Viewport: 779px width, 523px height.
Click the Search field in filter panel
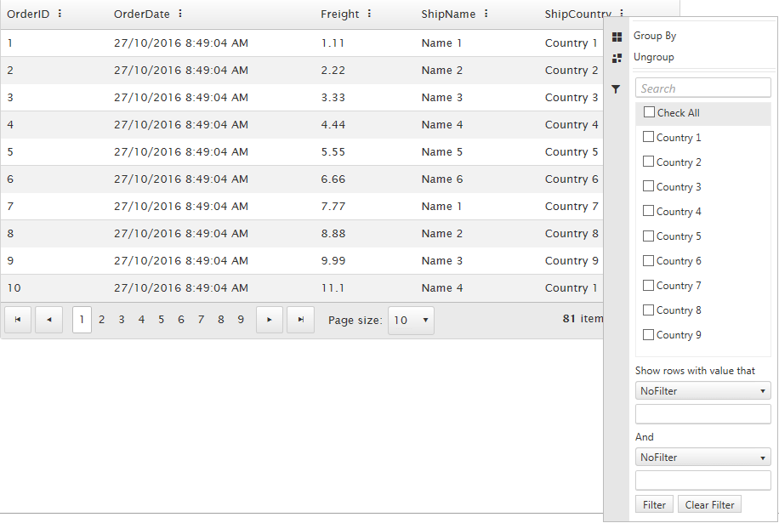(x=702, y=88)
